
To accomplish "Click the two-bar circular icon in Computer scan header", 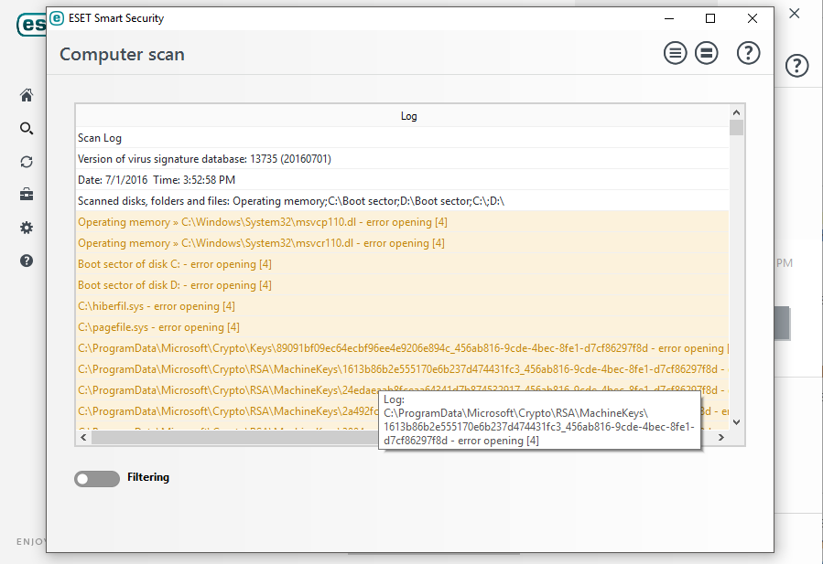I will [x=707, y=53].
